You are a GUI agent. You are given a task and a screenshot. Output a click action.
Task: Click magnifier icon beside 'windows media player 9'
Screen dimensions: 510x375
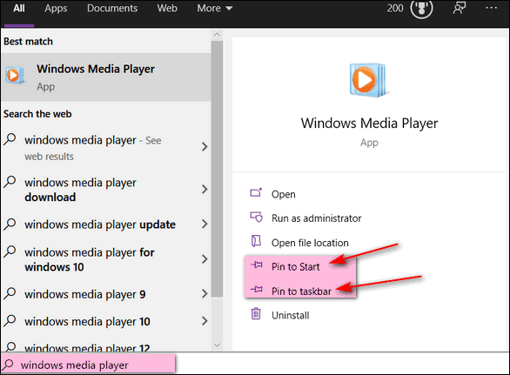coord(10,294)
